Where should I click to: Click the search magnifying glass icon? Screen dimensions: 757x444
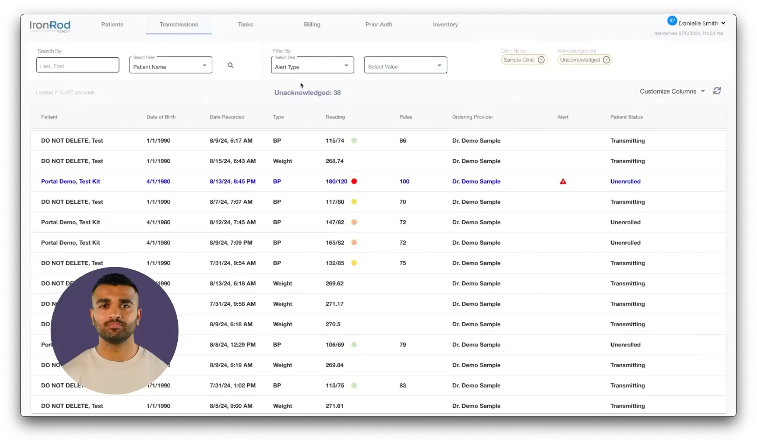[231, 65]
